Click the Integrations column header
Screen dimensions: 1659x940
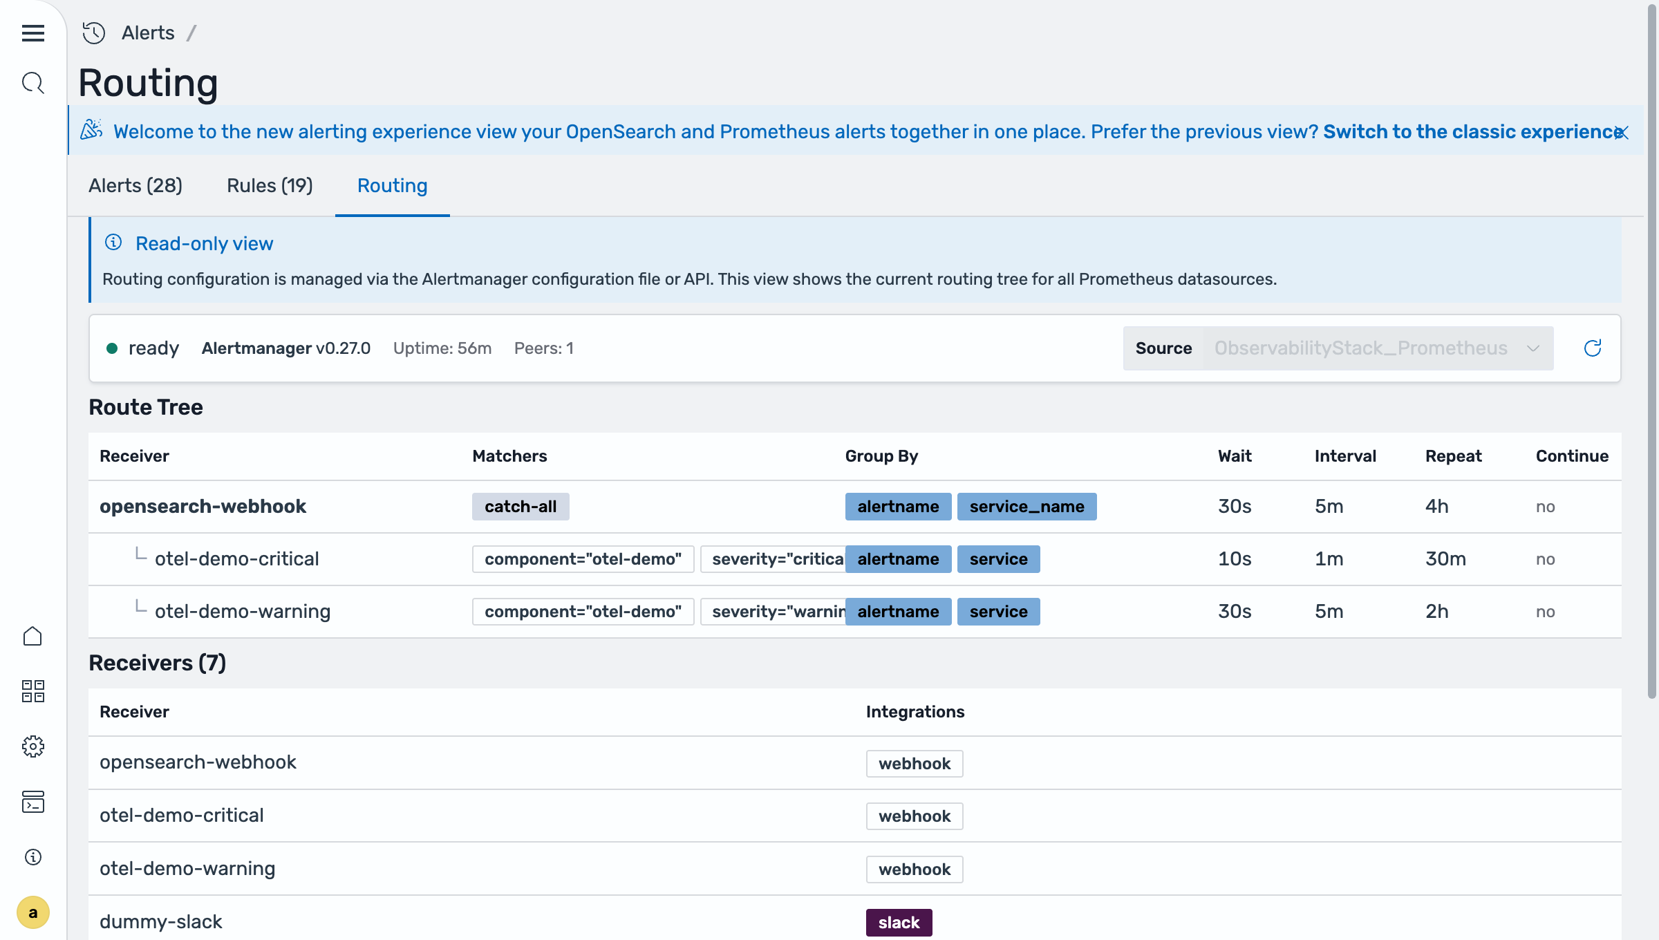pos(915,712)
